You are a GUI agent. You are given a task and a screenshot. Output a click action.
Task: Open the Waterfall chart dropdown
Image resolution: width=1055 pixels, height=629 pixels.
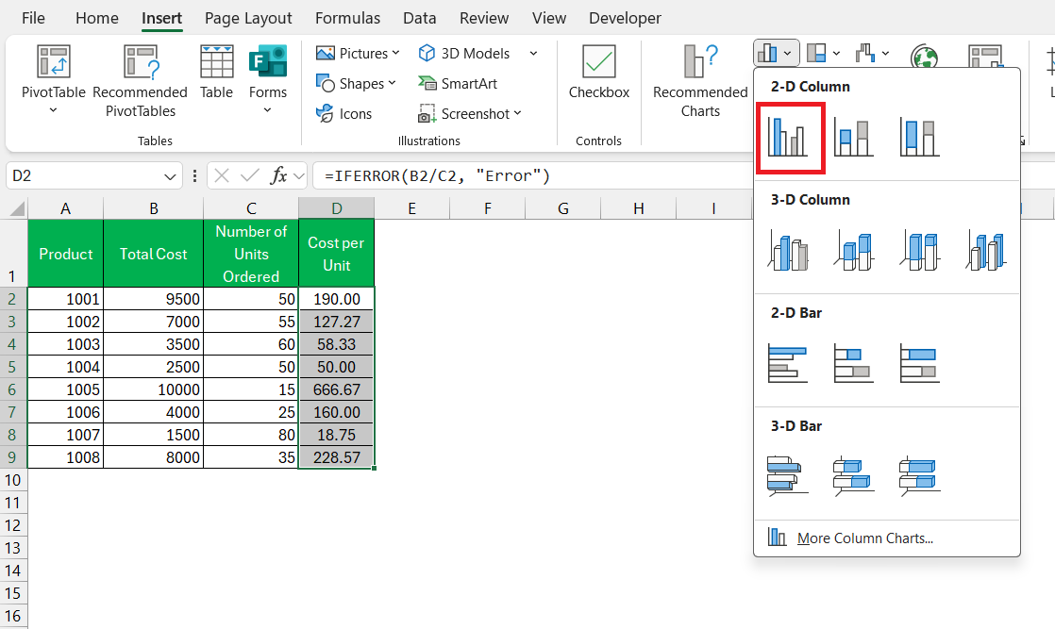coord(873,53)
